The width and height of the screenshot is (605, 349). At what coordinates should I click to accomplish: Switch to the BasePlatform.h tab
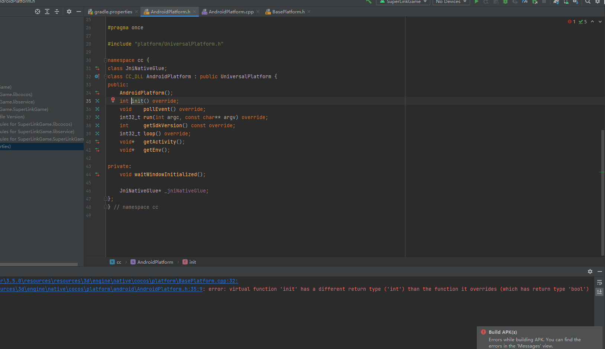(x=288, y=12)
